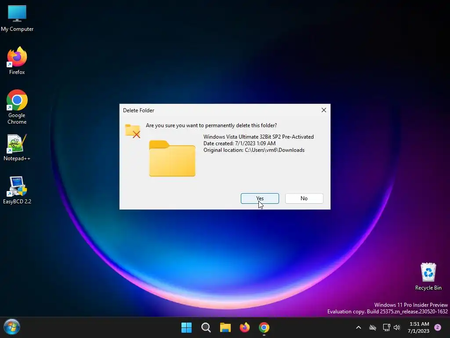Select the Recycle Bin desktop icon

(428, 276)
